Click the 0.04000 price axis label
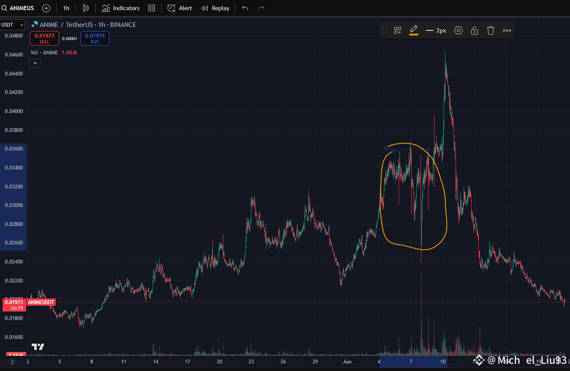 tap(14, 111)
